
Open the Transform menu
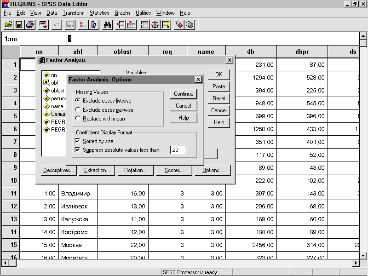coord(74,13)
